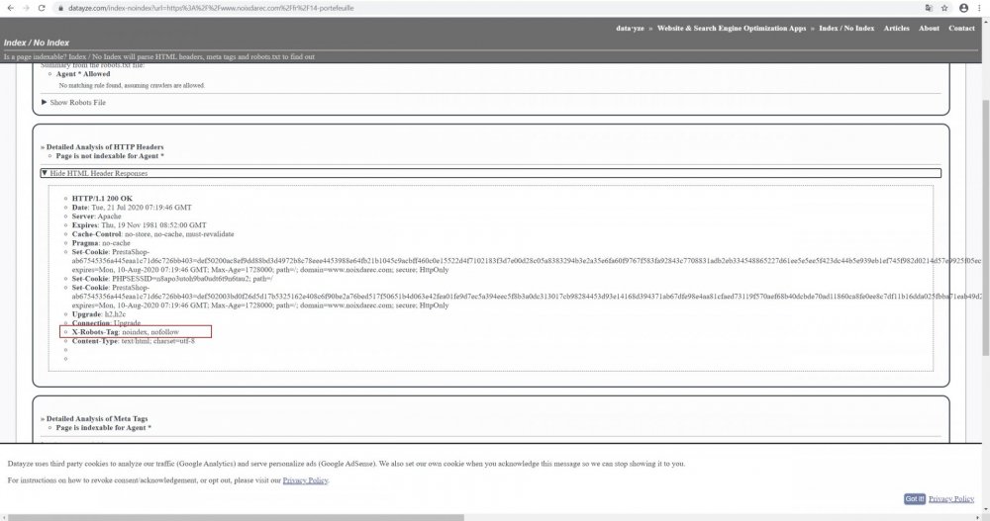990x521 pixels.
Task: Click the Cache-Control header line
Action: click(152, 234)
